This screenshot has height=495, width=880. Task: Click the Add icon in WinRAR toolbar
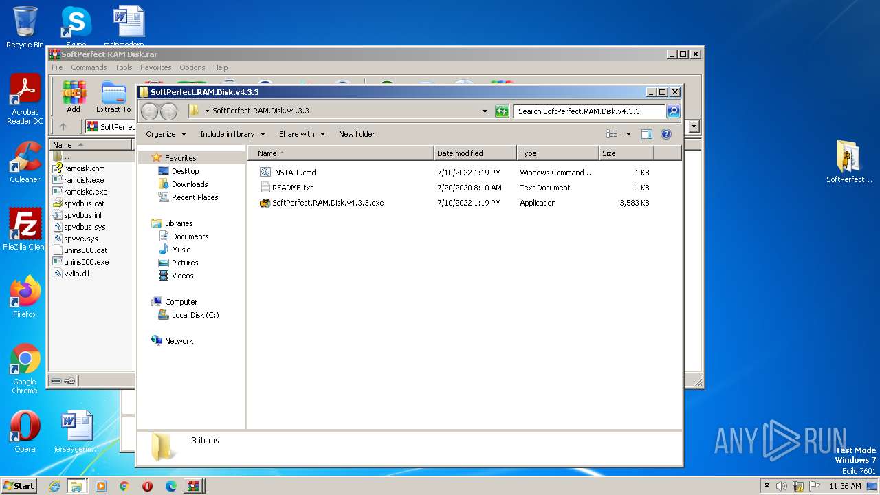[x=74, y=97]
